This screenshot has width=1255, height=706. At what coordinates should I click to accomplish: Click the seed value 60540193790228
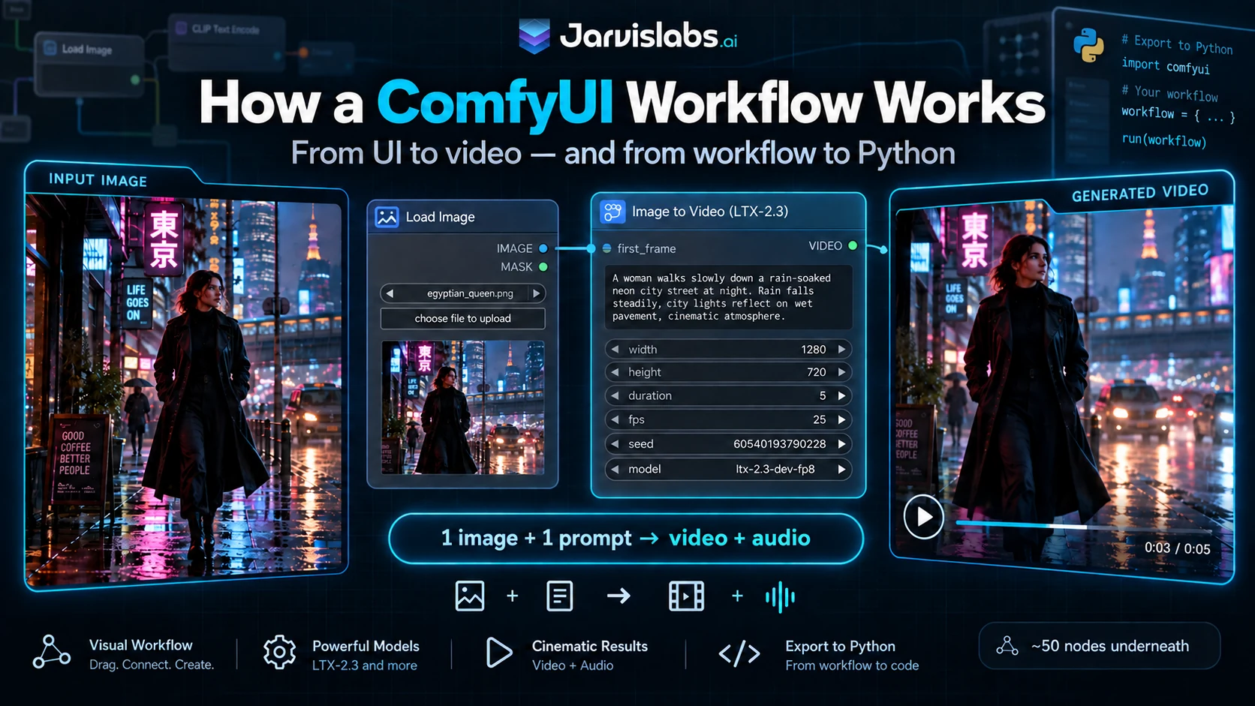click(x=779, y=444)
